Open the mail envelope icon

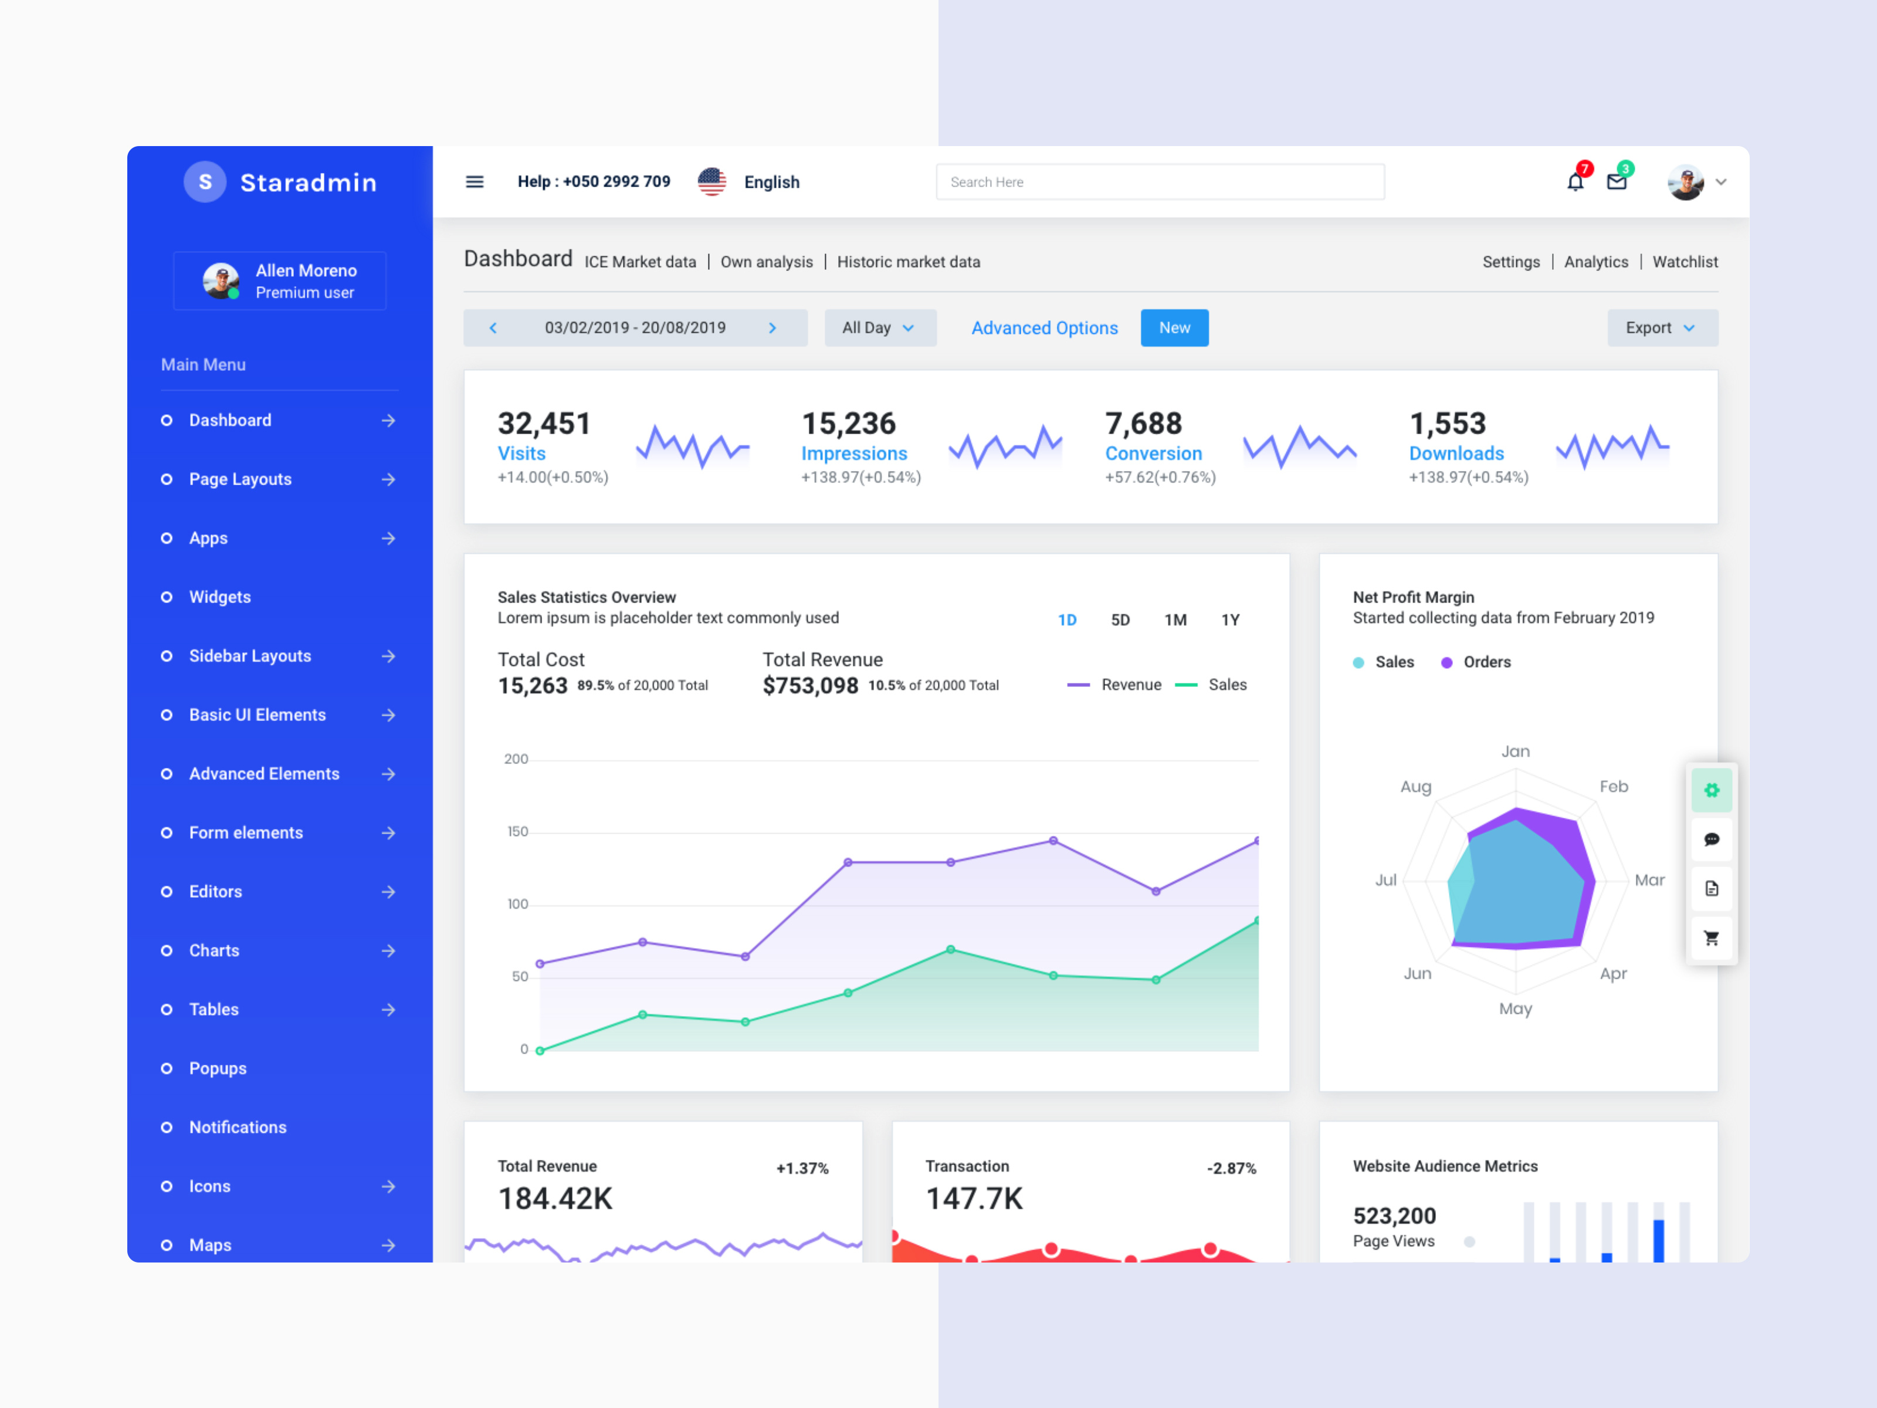click(1617, 182)
